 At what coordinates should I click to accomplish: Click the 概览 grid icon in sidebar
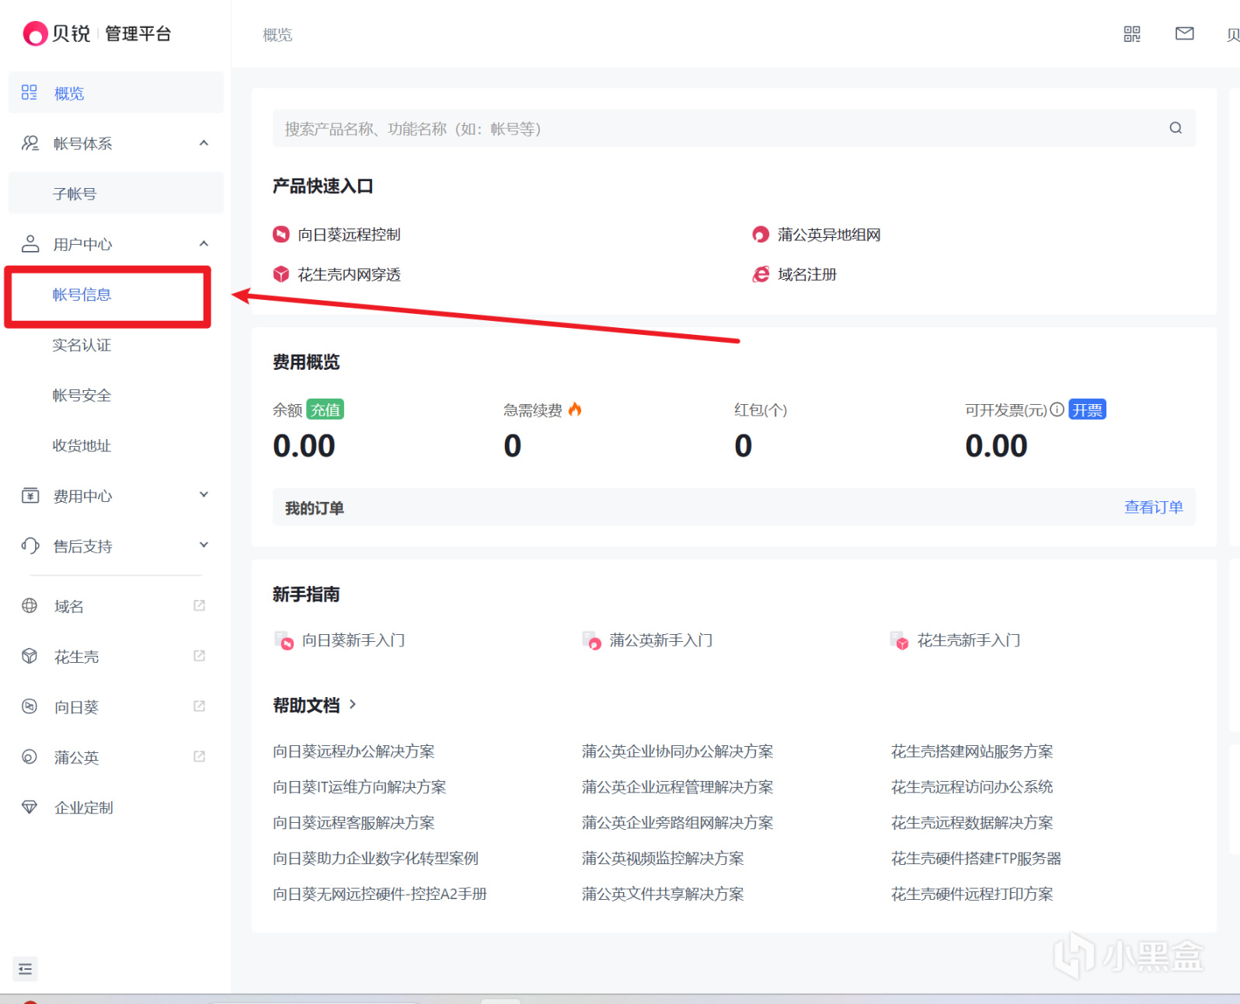click(x=30, y=92)
